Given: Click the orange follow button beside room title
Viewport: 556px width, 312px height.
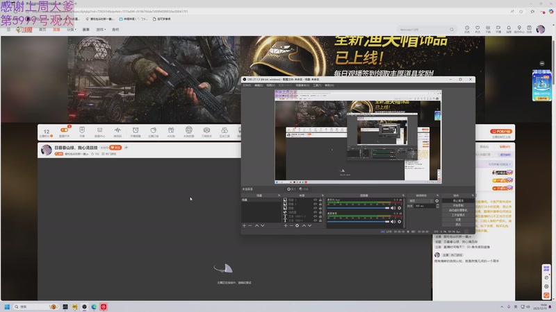Looking at the screenshot, I should point(115,148).
